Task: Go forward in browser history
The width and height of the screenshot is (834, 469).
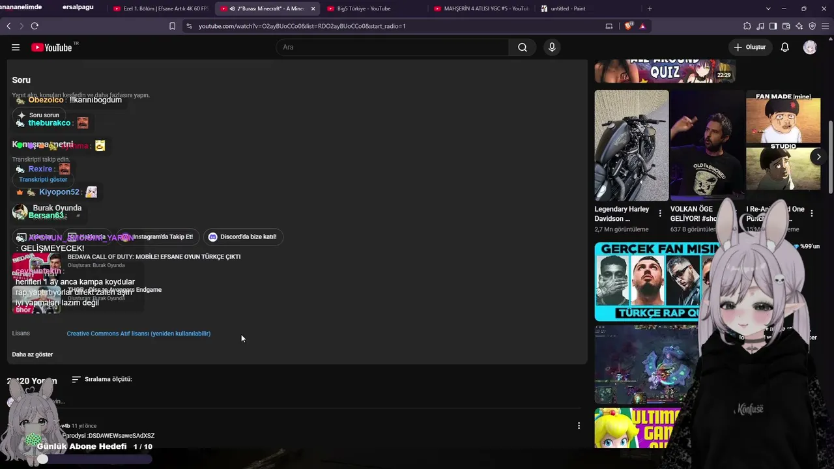Action: tap(22, 26)
